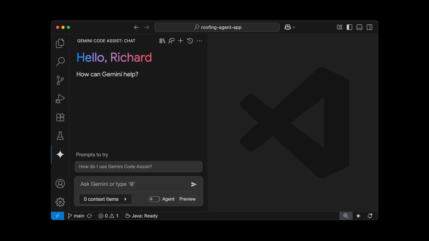Image resolution: width=429 pixels, height=241 pixels.
Task: Open the Search view in activity bar
Action: [x=60, y=62]
